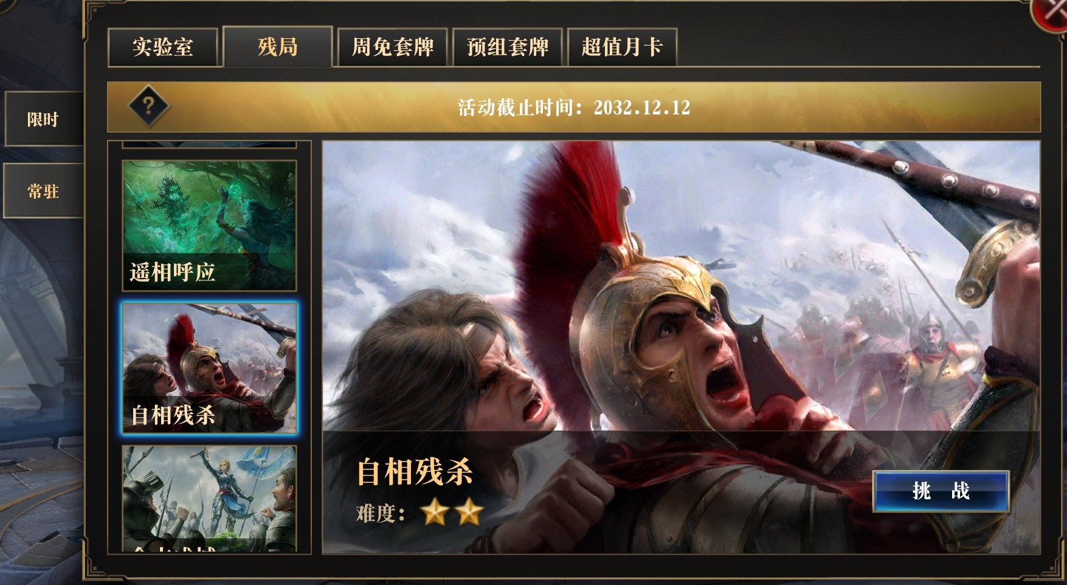
Task: Click the partially hidden thumbnail above 遥相呼应
Action: click(x=209, y=145)
